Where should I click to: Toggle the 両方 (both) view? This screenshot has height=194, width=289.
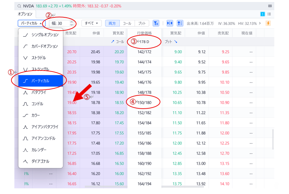(x=112, y=23)
